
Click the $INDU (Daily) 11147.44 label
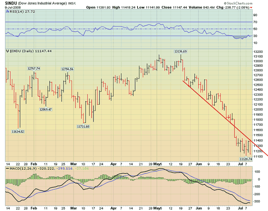coord(31,51)
